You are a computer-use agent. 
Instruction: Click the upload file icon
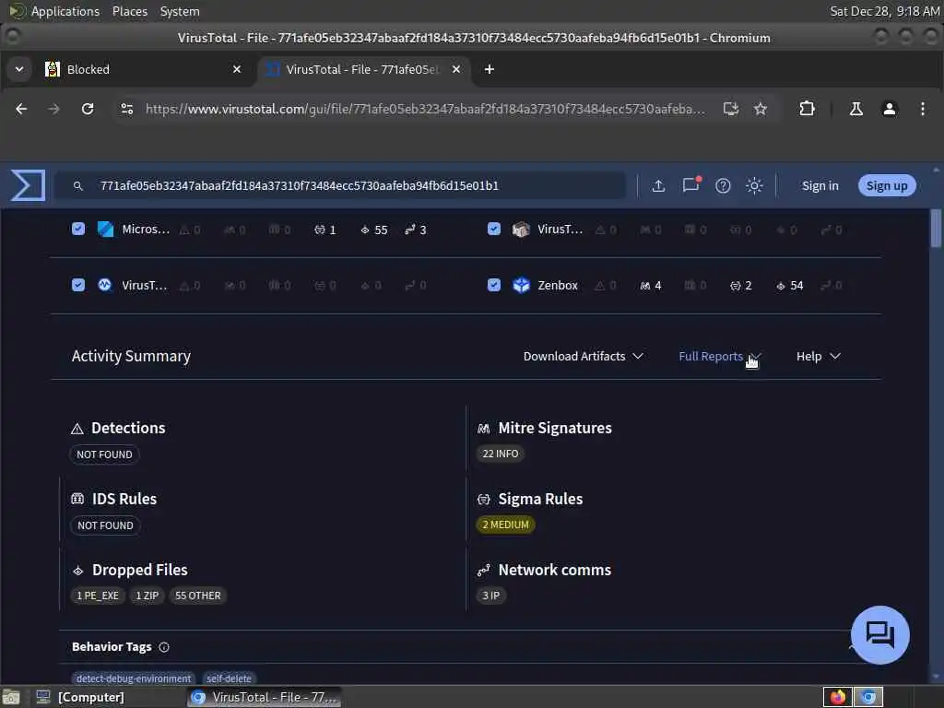click(658, 186)
